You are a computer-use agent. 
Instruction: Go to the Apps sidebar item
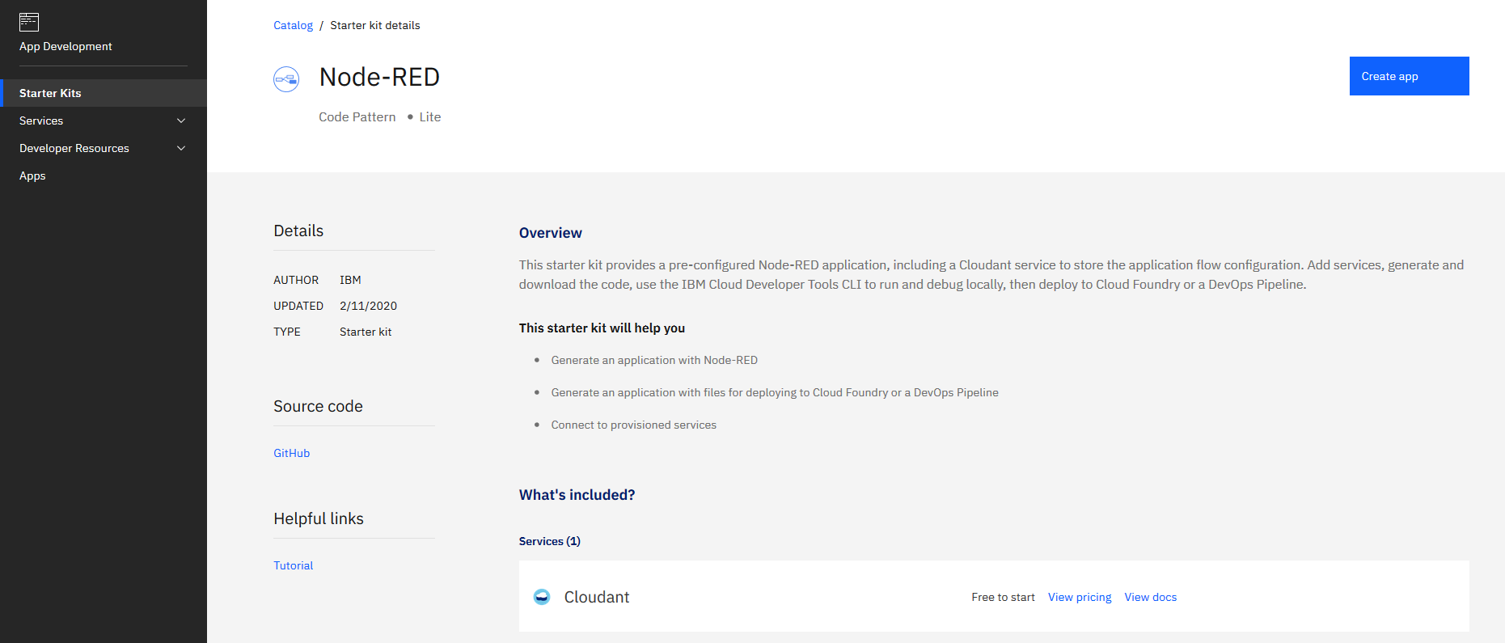tap(32, 176)
